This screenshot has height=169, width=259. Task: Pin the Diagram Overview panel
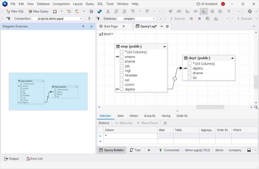tap(83, 26)
